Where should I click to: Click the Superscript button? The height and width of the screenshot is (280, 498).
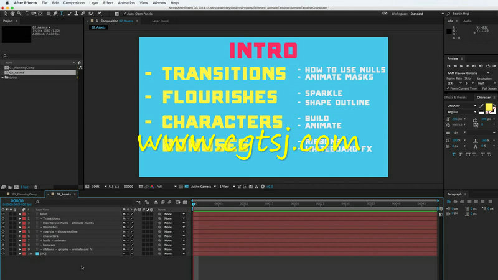click(482, 154)
